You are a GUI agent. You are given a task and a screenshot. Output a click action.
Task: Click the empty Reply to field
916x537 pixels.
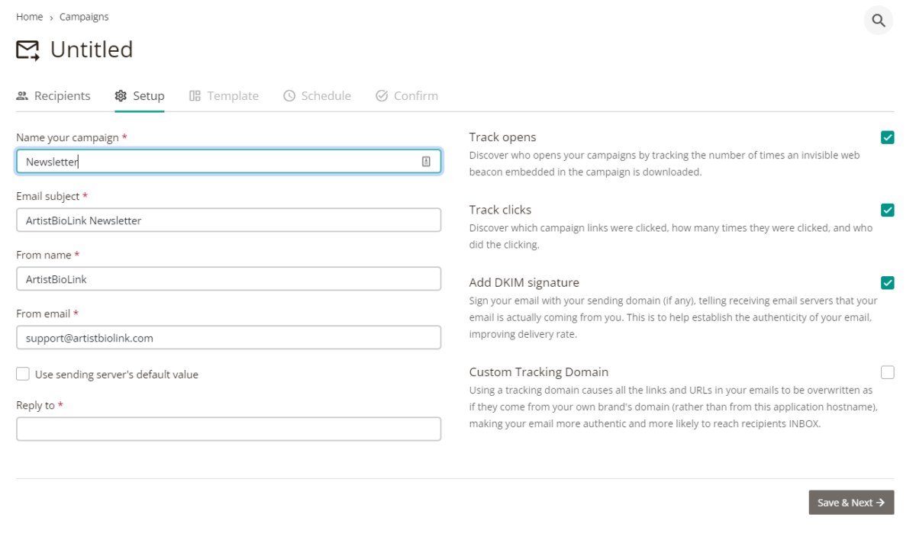coord(228,429)
